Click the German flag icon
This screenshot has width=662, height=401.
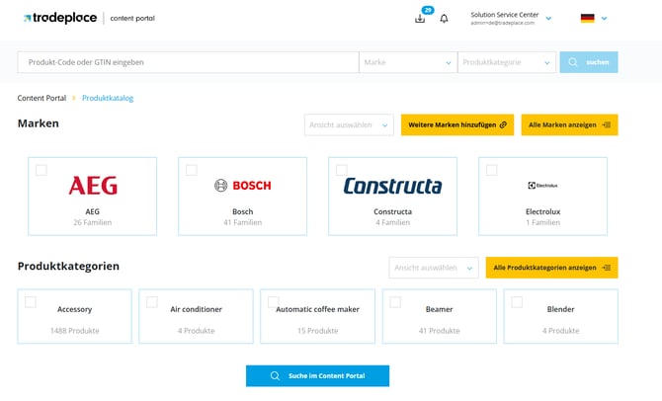[x=587, y=18]
